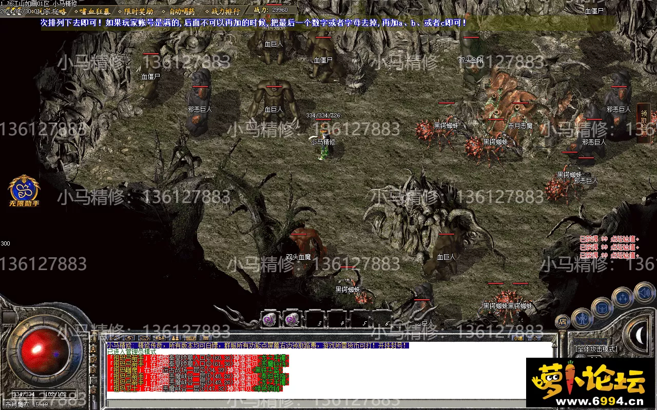This screenshot has width=657, height=410.
Task: Click the X exit button above chat
Action: click(x=534, y=338)
